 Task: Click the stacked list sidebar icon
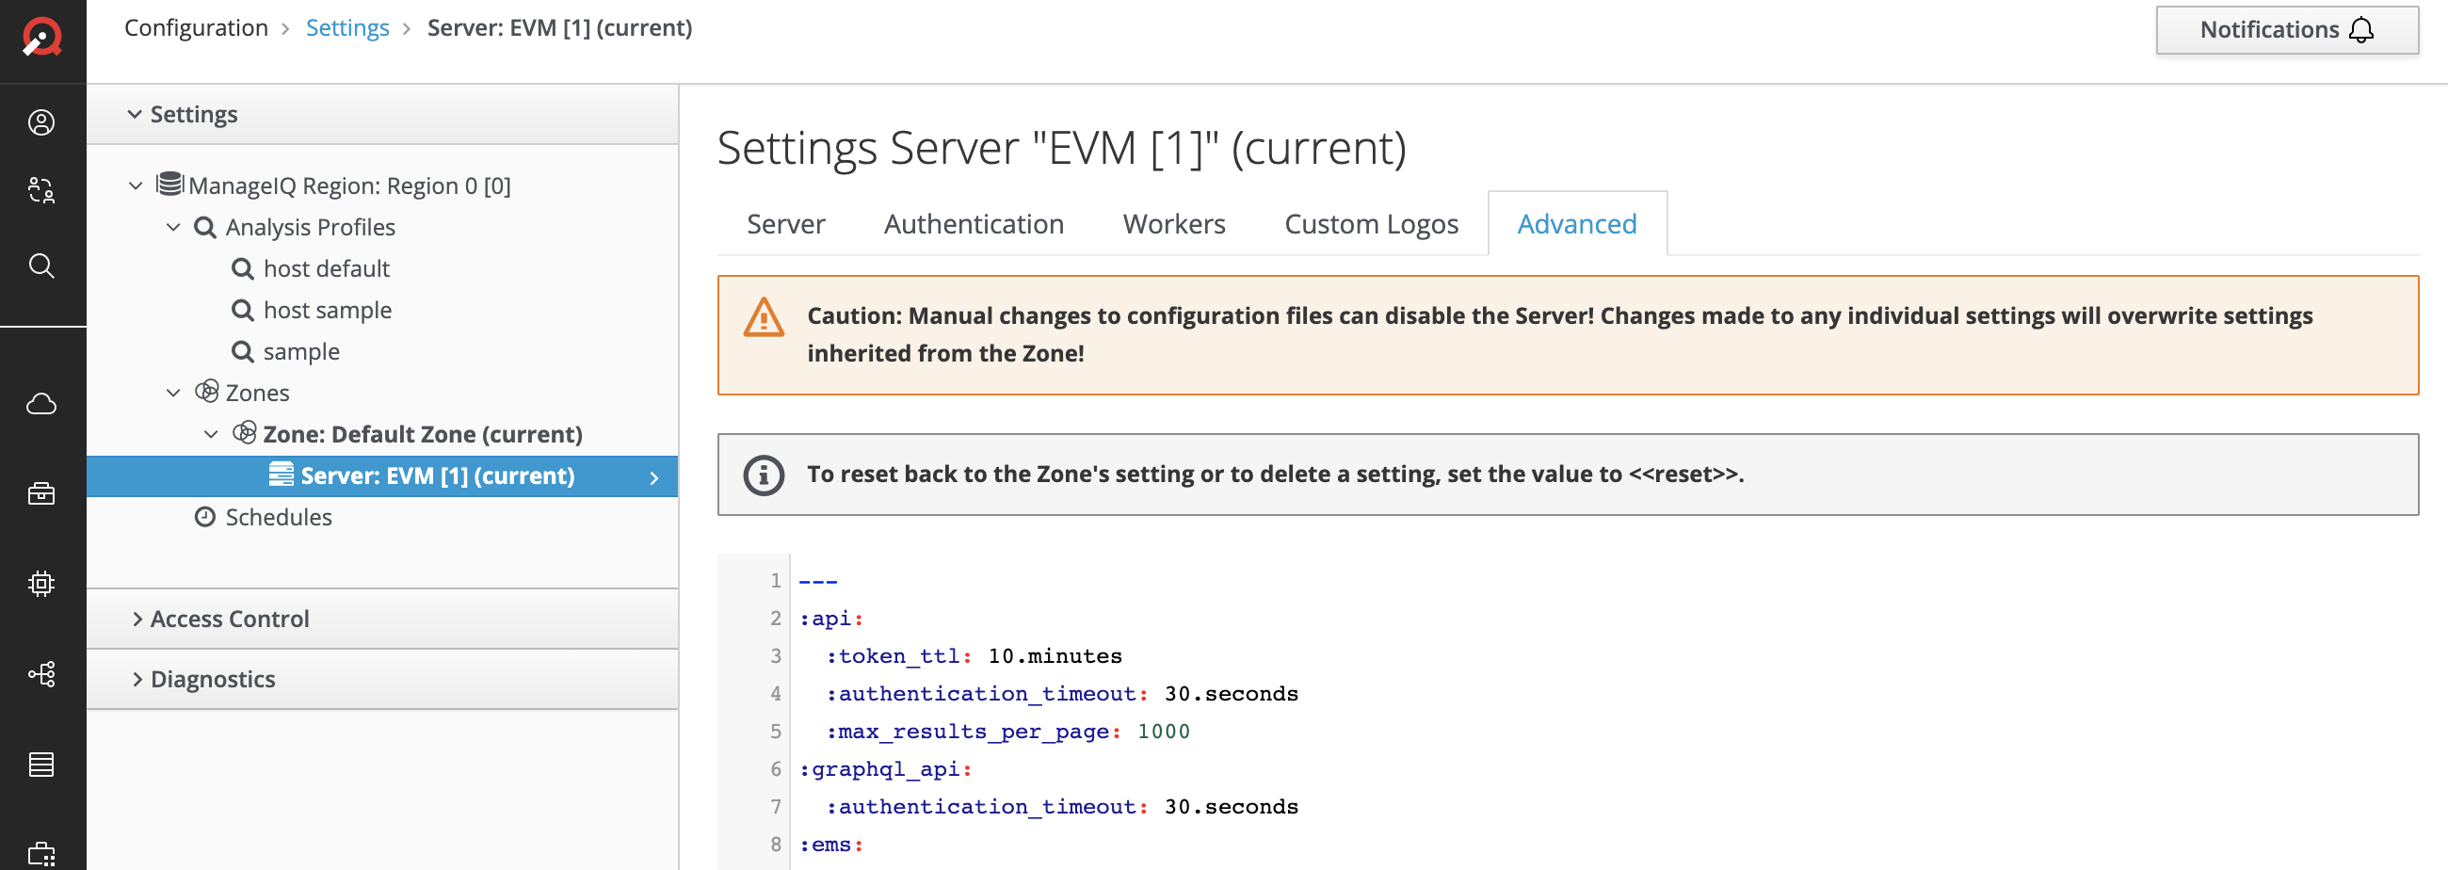click(41, 765)
